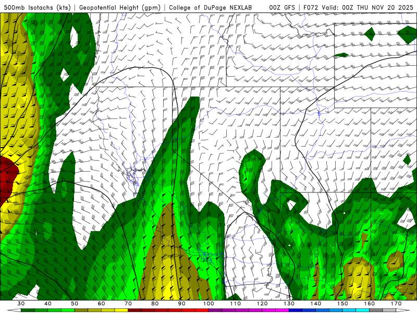The width and height of the screenshot is (417, 313).
Task: Click the 170 value on the color scale
Action: (396, 304)
